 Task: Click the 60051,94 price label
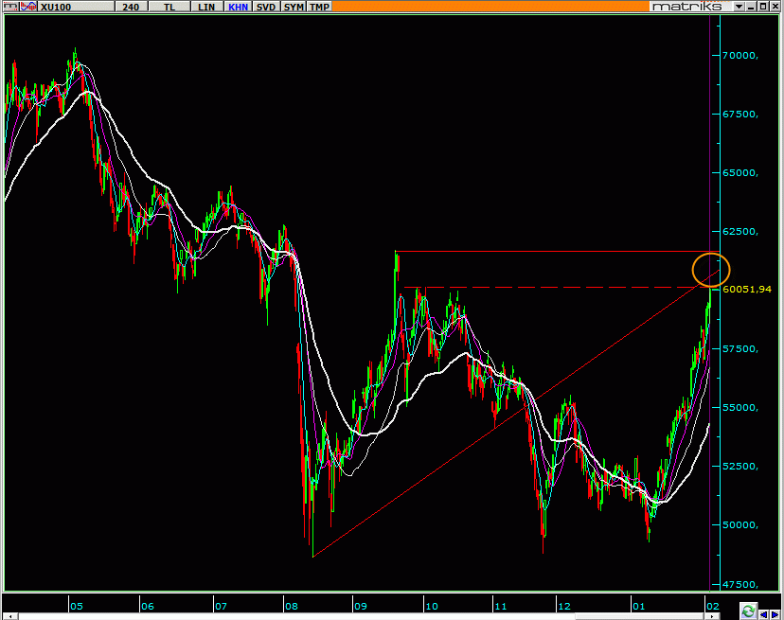click(x=747, y=290)
